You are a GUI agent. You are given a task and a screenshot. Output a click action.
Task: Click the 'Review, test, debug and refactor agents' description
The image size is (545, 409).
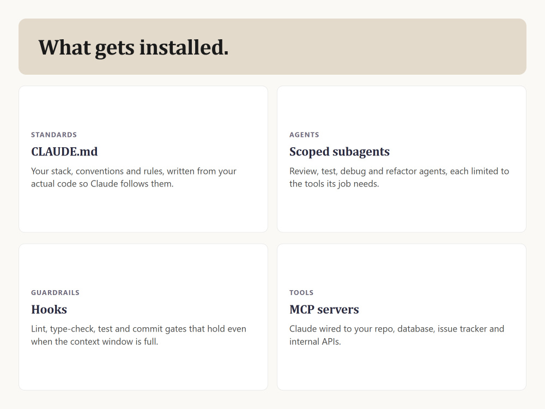(399, 177)
